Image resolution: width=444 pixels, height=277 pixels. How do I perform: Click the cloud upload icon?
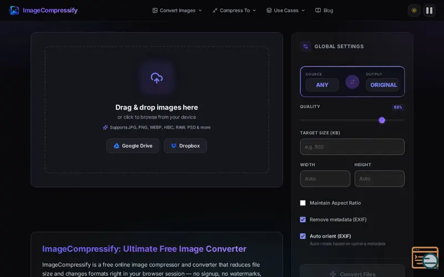click(x=157, y=78)
